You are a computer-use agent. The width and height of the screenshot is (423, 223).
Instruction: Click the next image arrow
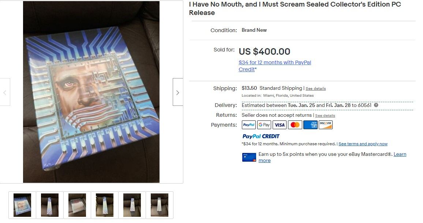pos(177,92)
